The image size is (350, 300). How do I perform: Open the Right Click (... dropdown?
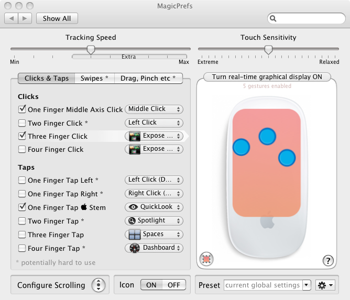coord(154,194)
